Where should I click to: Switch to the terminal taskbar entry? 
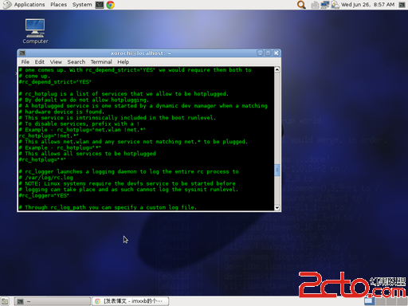pos(52,301)
